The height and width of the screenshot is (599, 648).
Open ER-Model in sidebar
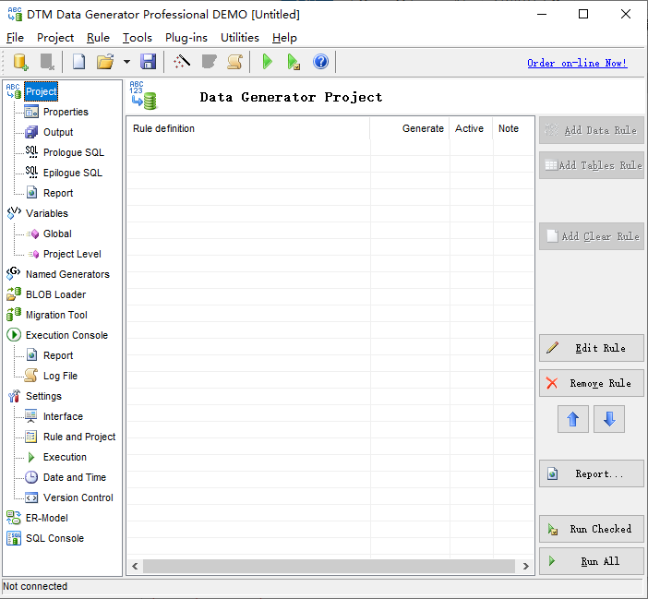[x=47, y=518]
